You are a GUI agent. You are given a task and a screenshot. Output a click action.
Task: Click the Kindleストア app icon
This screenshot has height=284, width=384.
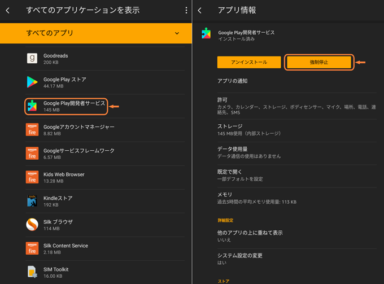point(32,201)
